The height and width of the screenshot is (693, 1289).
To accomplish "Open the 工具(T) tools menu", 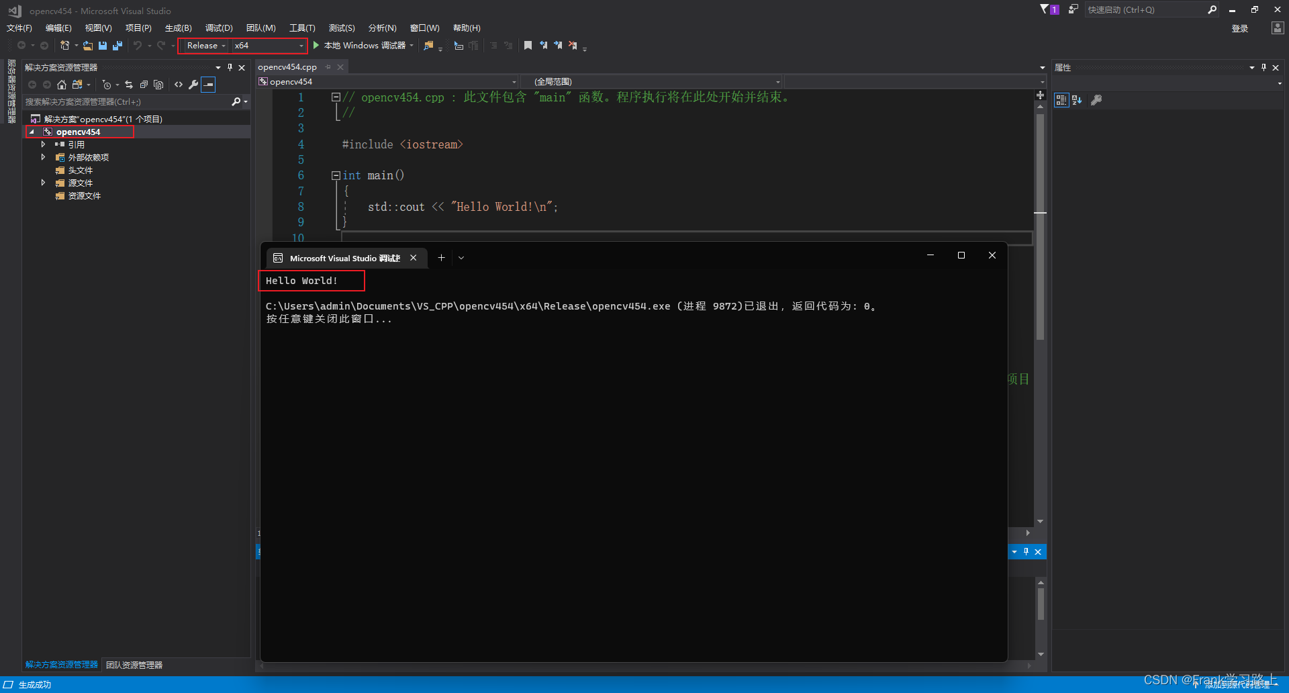I will click(x=302, y=28).
